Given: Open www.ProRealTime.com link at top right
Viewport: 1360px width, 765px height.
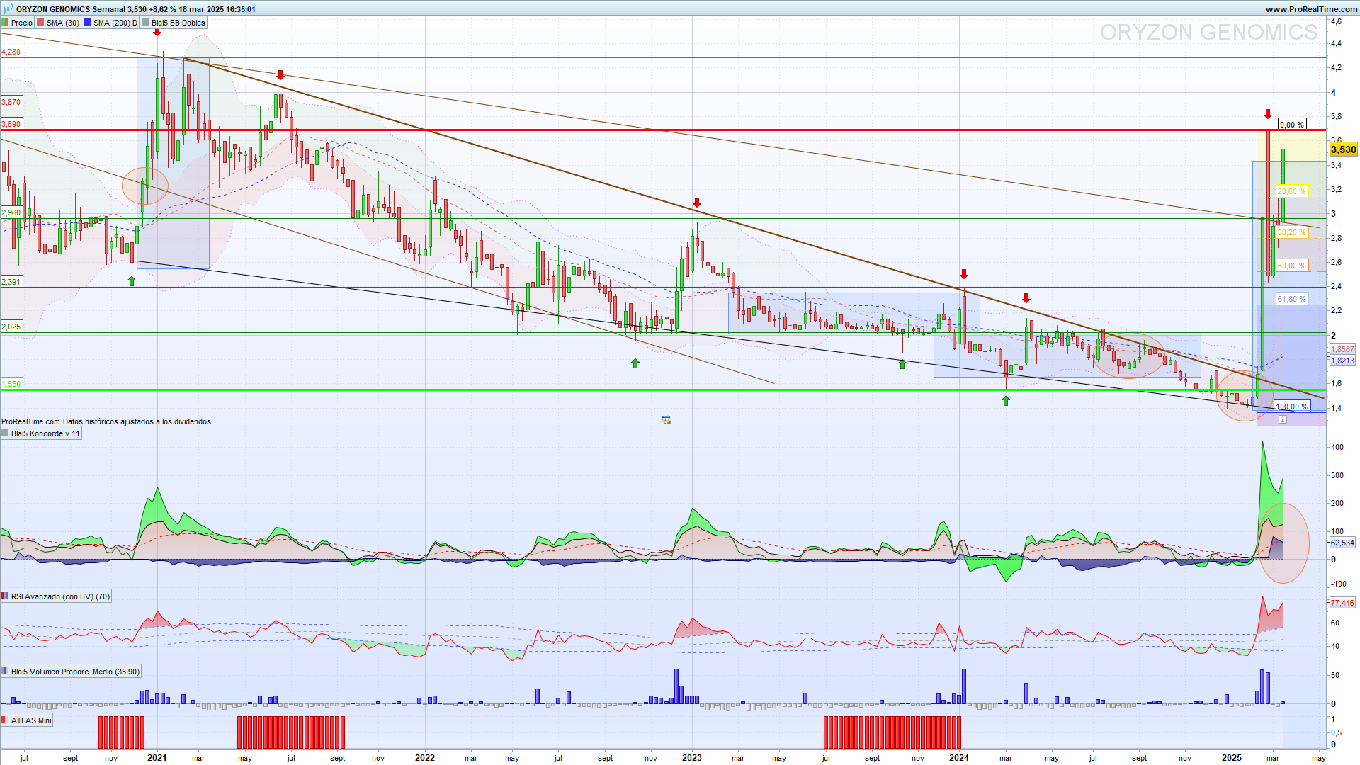Looking at the screenshot, I should click(x=1311, y=9).
